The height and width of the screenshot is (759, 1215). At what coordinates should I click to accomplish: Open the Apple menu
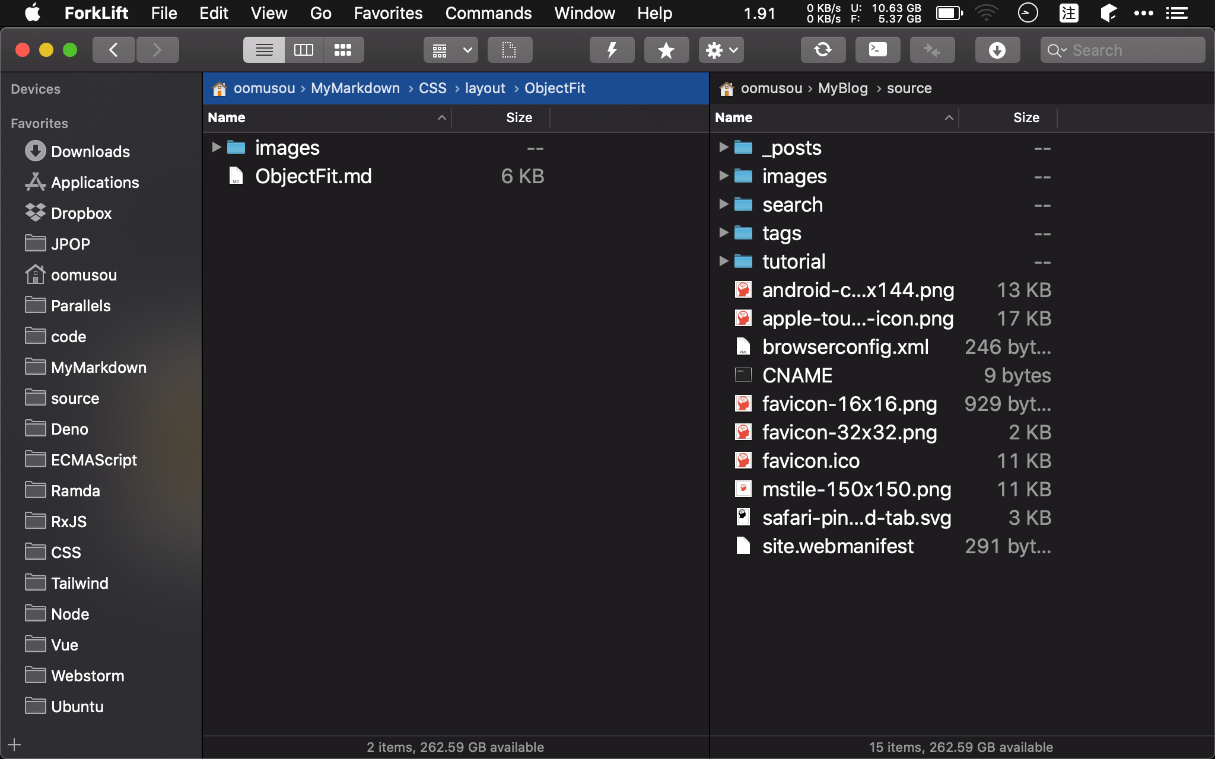click(x=33, y=13)
